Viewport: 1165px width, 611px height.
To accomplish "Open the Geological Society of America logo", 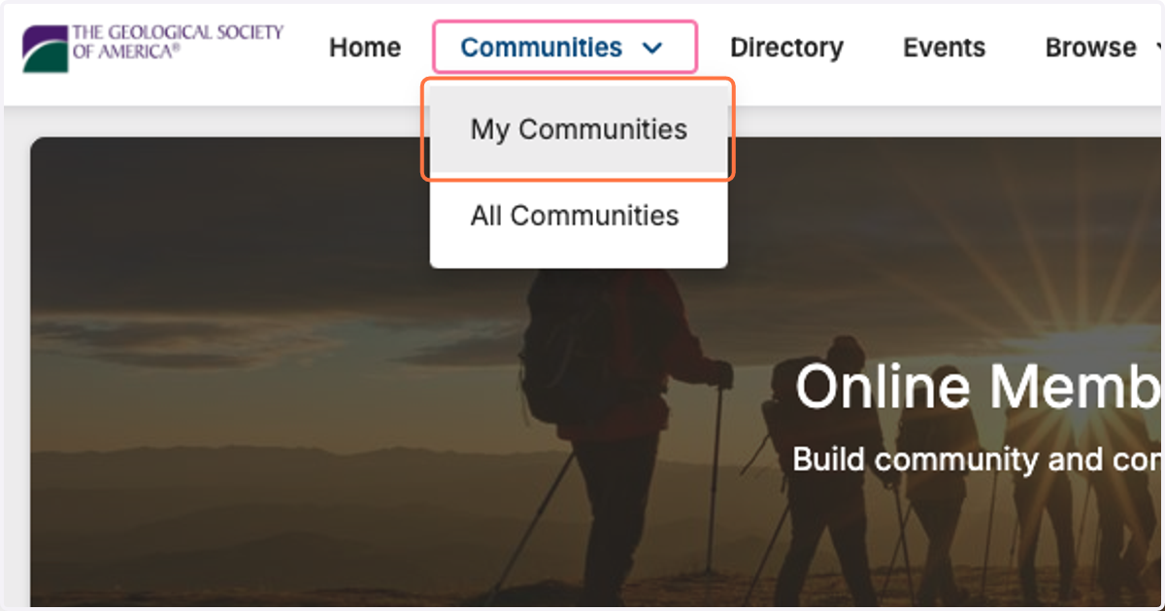I will pos(153,48).
